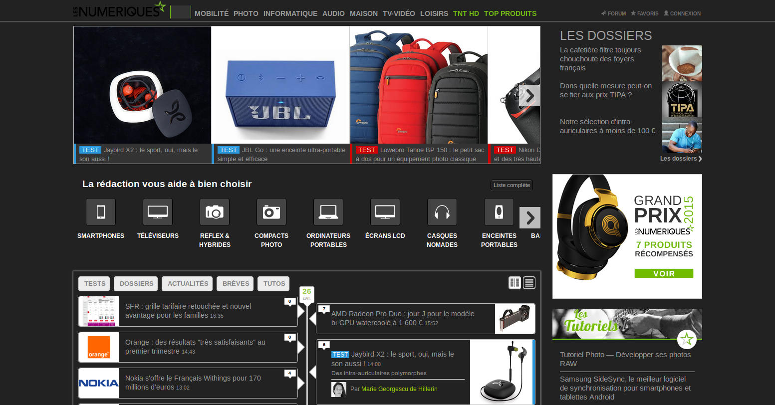Open the Samsung SideSync tutorial link
Viewport: 775px width, 405px height.
625,388
